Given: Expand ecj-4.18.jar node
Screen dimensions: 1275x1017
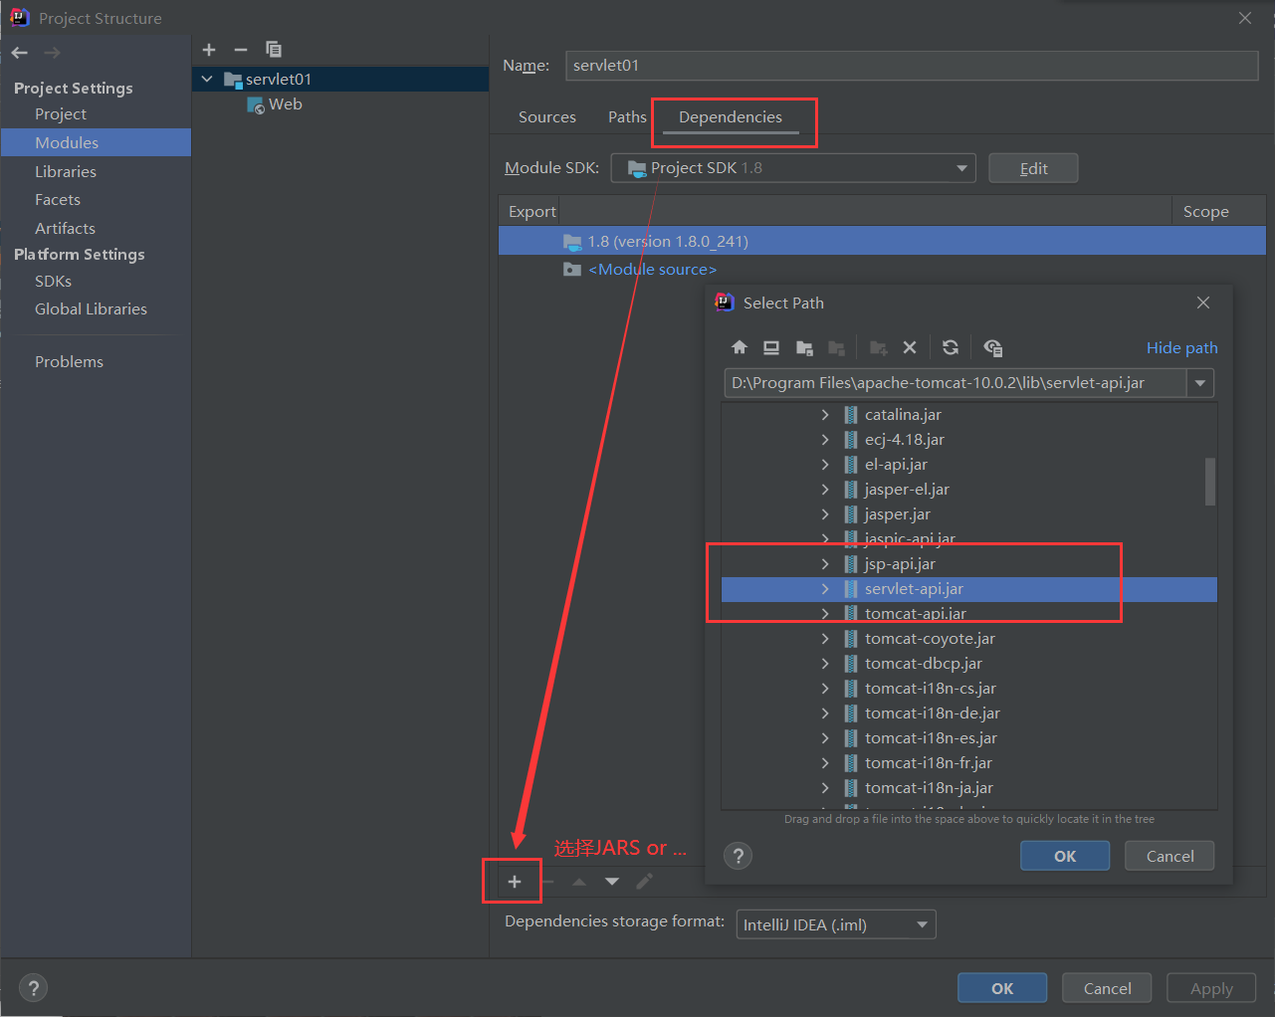Looking at the screenshot, I should click(825, 440).
